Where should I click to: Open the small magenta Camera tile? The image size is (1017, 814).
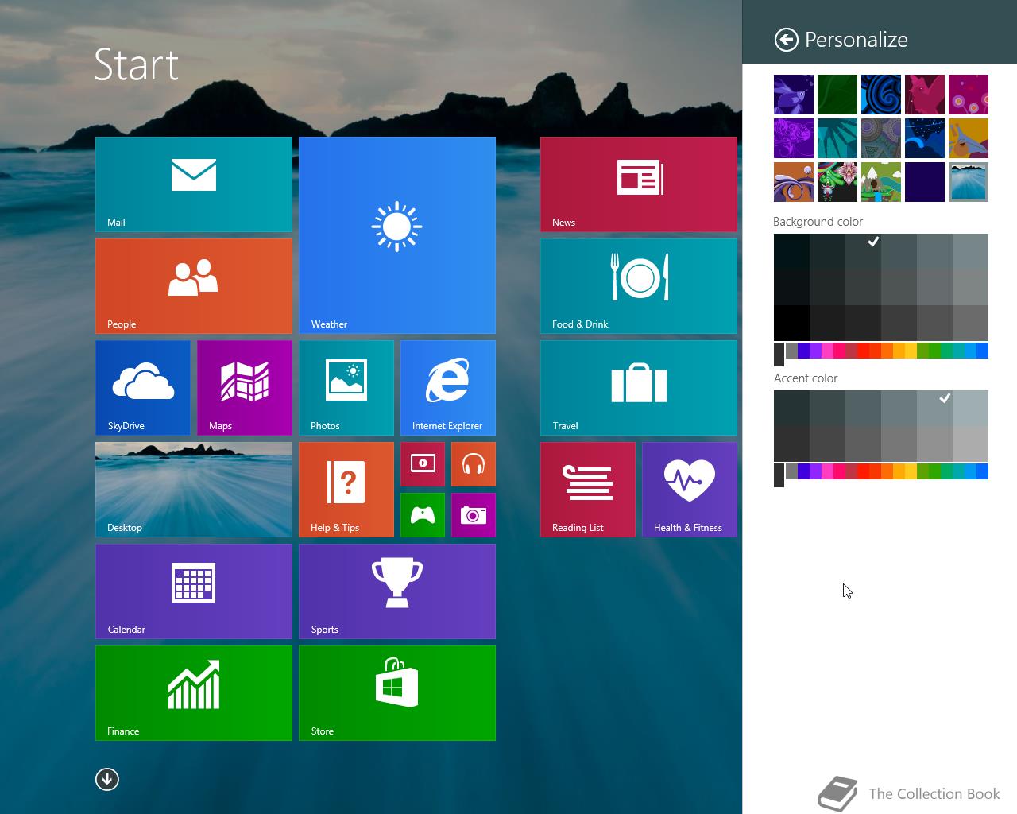pyautogui.click(x=474, y=515)
